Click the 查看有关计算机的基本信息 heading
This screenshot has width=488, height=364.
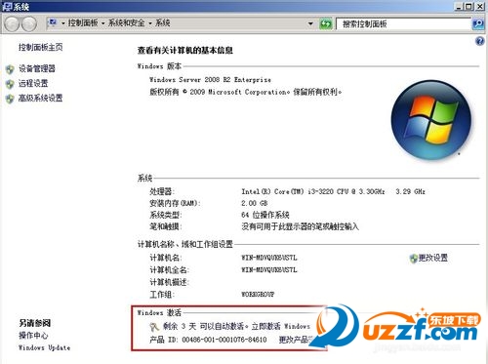(x=185, y=51)
